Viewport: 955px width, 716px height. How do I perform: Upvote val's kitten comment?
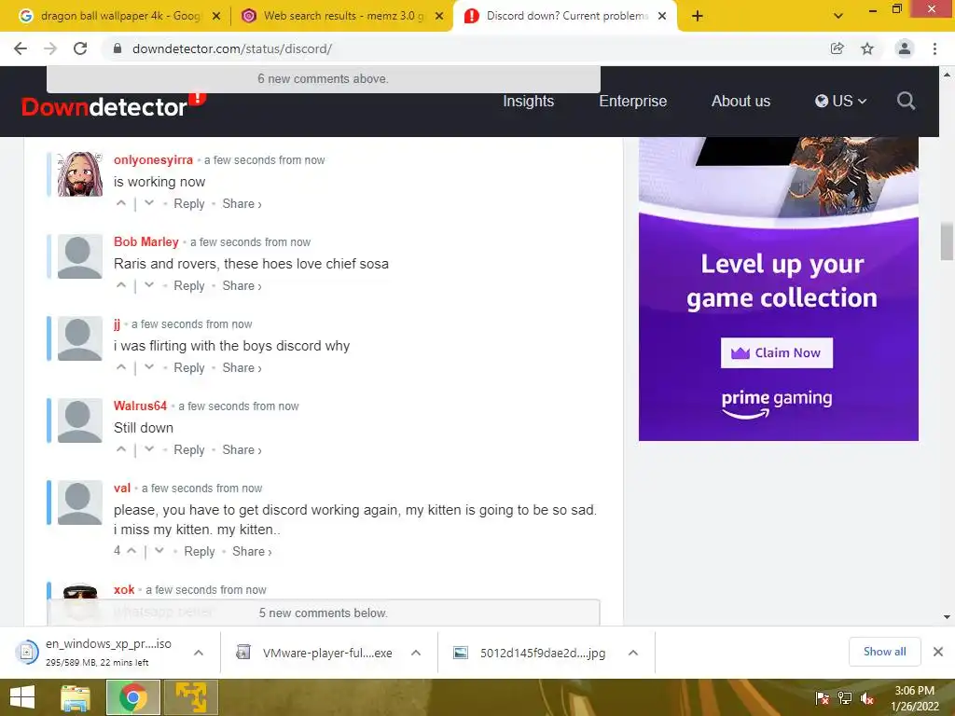click(131, 551)
